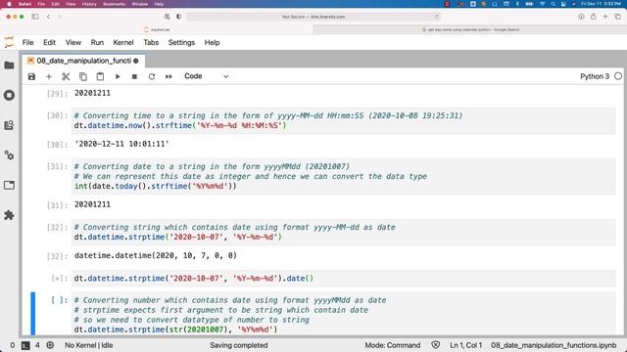Viewport: 627px width, 352px height.
Task: Run the selected cell with the play icon
Action: (x=118, y=76)
